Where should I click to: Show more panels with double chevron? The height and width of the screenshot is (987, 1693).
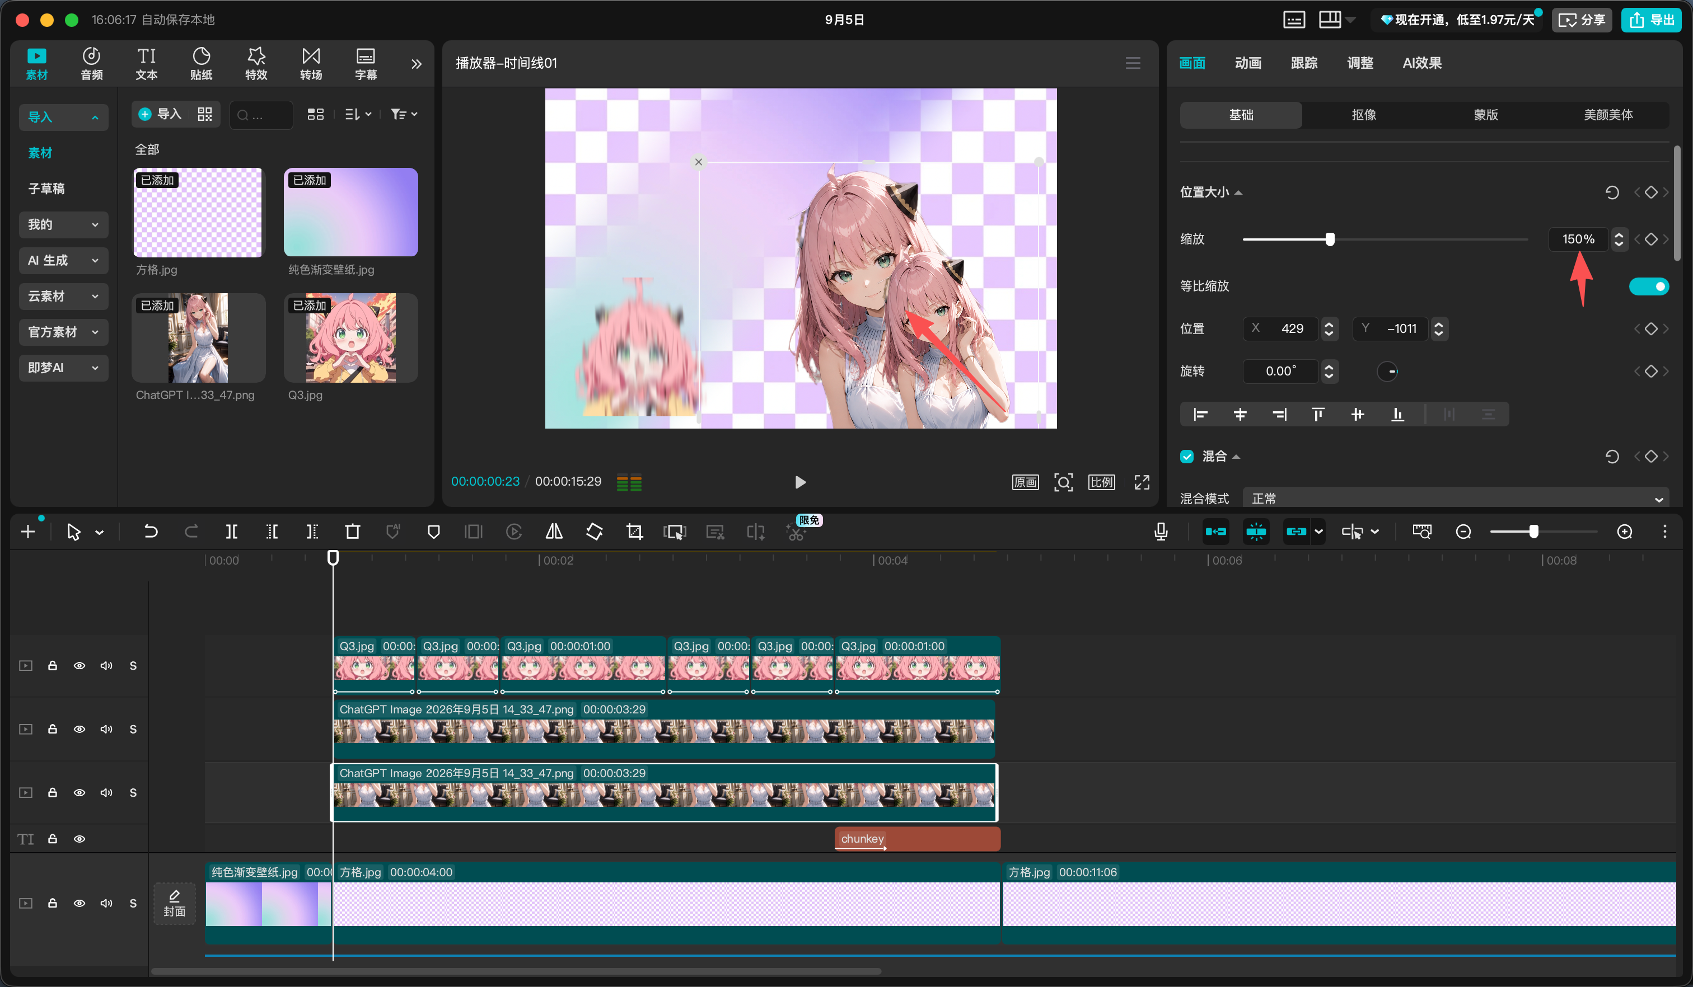[x=417, y=64]
